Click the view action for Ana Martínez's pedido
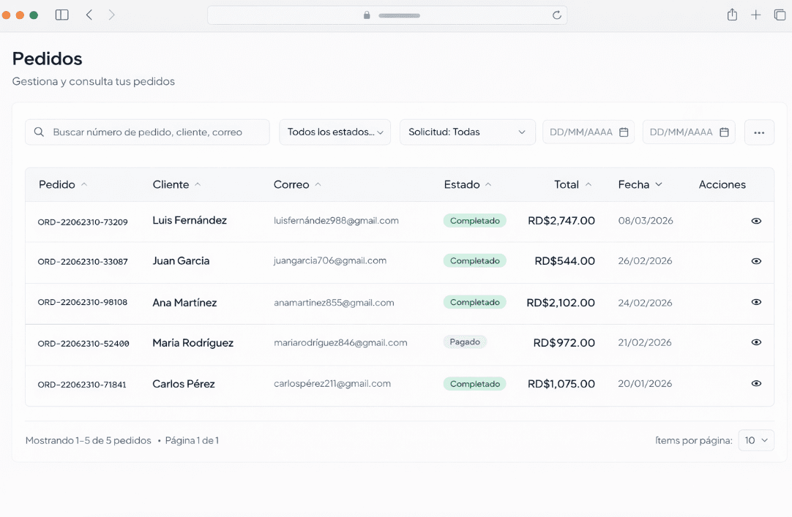Screen dimensions: 792x517 point(756,302)
